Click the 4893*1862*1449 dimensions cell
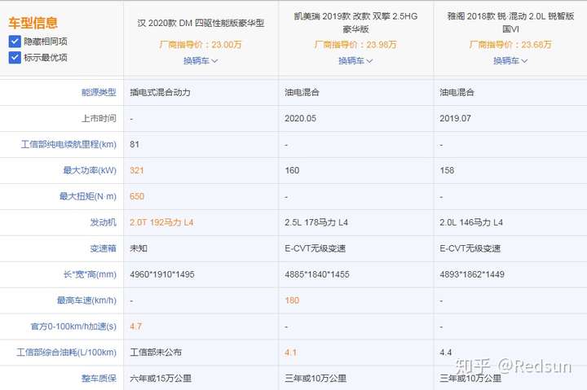Image resolution: width=587 pixels, height=390 pixels. (x=472, y=274)
